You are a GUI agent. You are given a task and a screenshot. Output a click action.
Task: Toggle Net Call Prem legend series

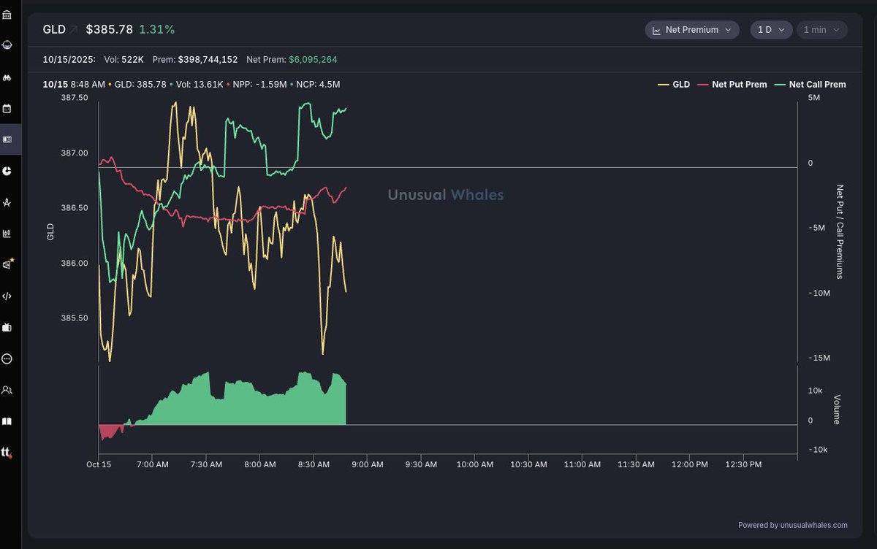tap(810, 85)
